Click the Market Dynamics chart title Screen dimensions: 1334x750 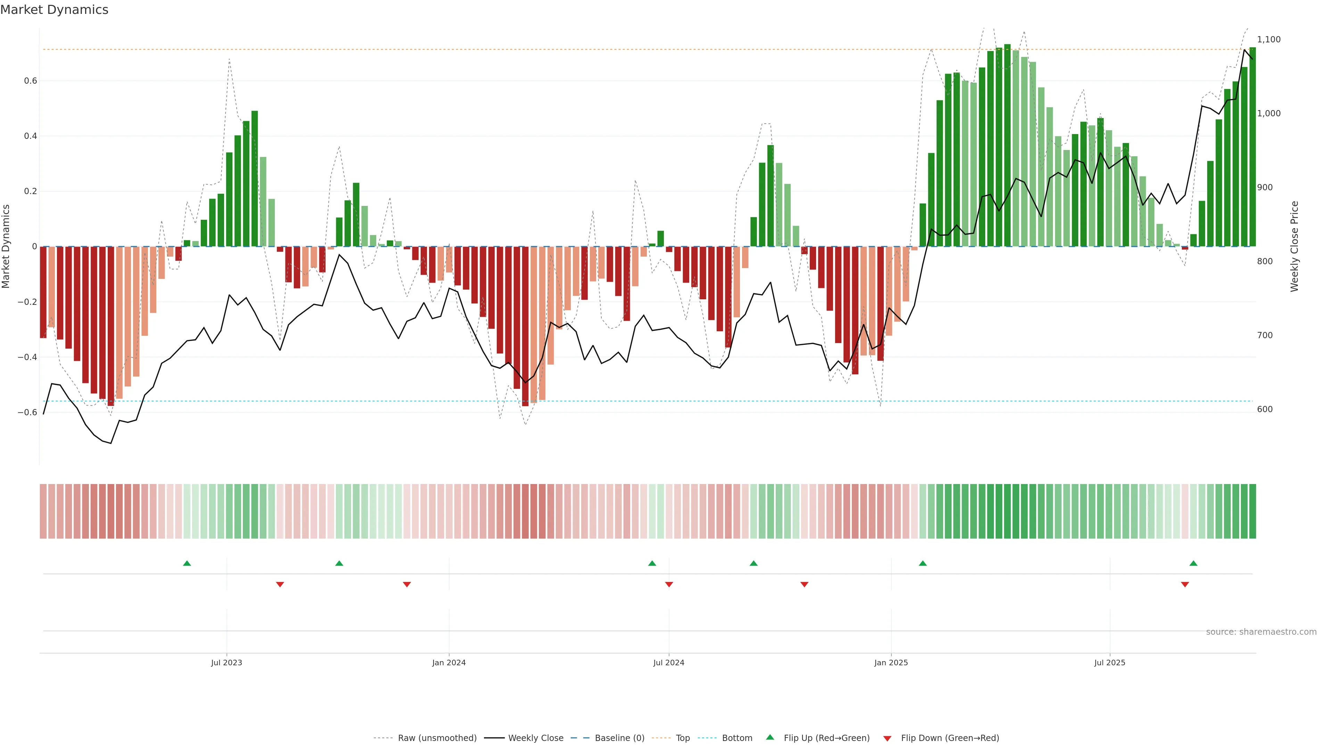(x=55, y=10)
